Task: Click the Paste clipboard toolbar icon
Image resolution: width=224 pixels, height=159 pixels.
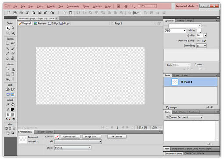Action: pos(70,13)
